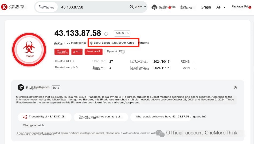This screenshot has width=254, height=144.
Task: Click the last domain date 2024/11/05
Action: click(161, 68)
